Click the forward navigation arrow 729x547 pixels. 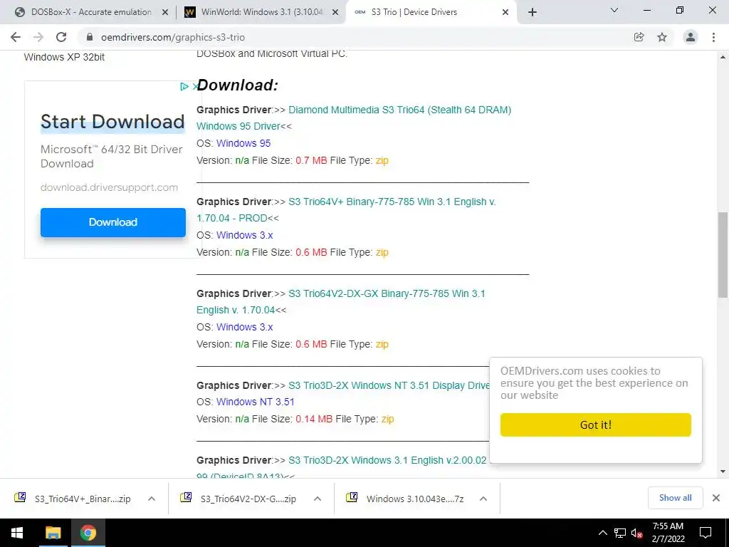pos(38,37)
